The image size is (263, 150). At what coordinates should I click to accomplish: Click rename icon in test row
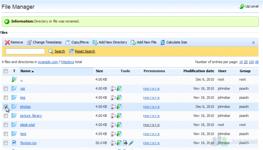tap(113, 134)
